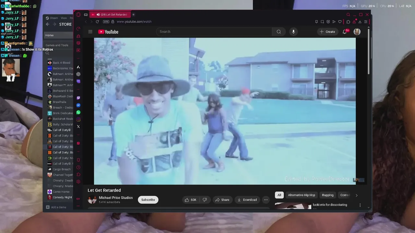Select the Rapping filter chip
This screenshot has height=233, width=415.
click(327, 195)
